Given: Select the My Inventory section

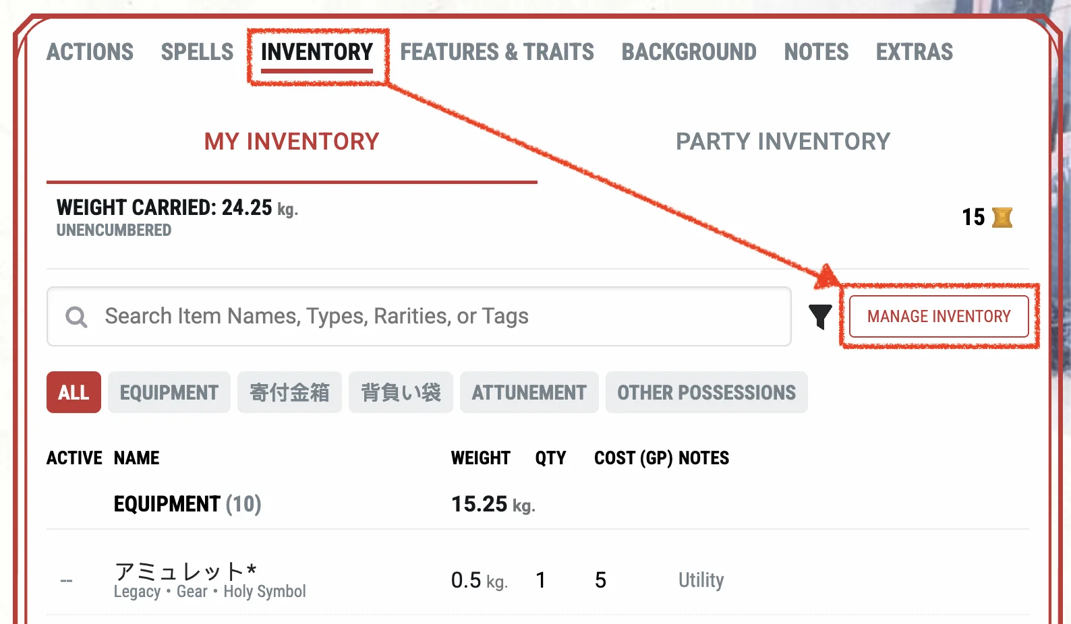Looking at the screenshot, I should pyautogui.click(x=291, y=142).
